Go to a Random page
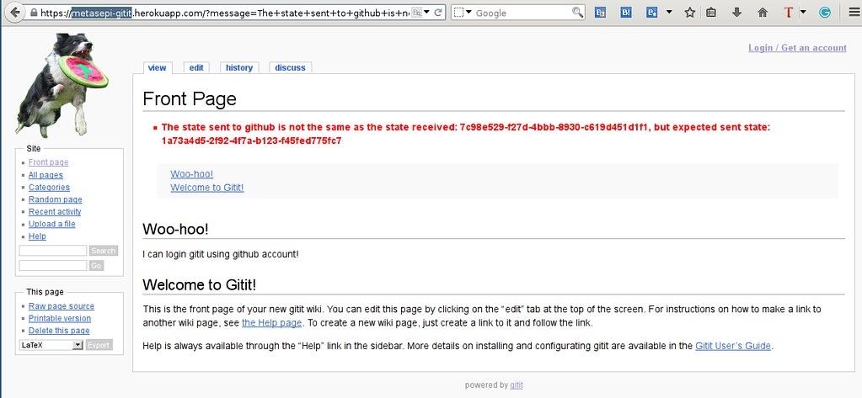 point(55,199)
